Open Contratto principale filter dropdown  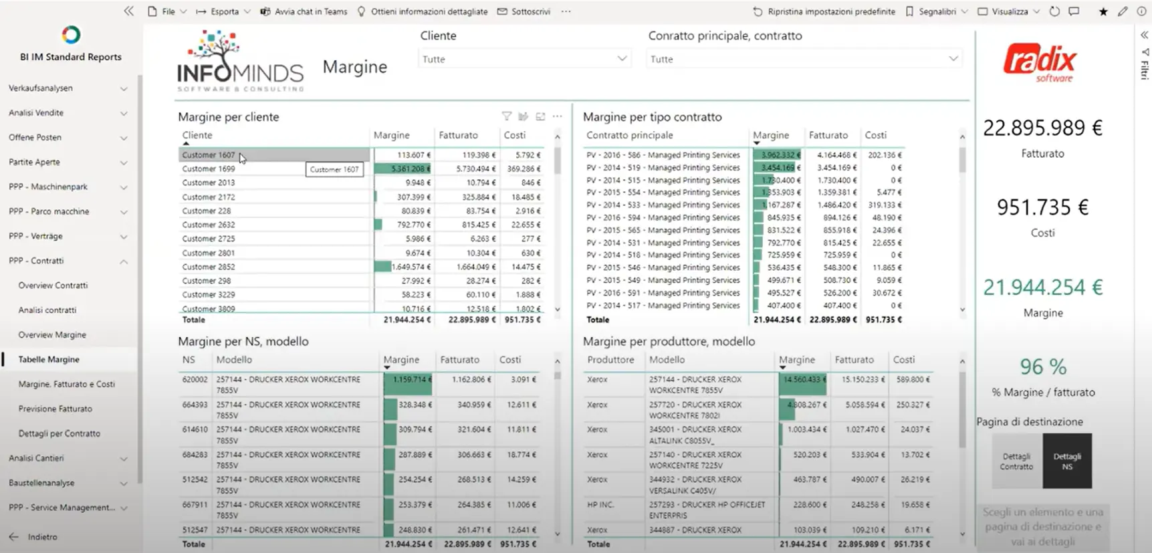(804, 59)
